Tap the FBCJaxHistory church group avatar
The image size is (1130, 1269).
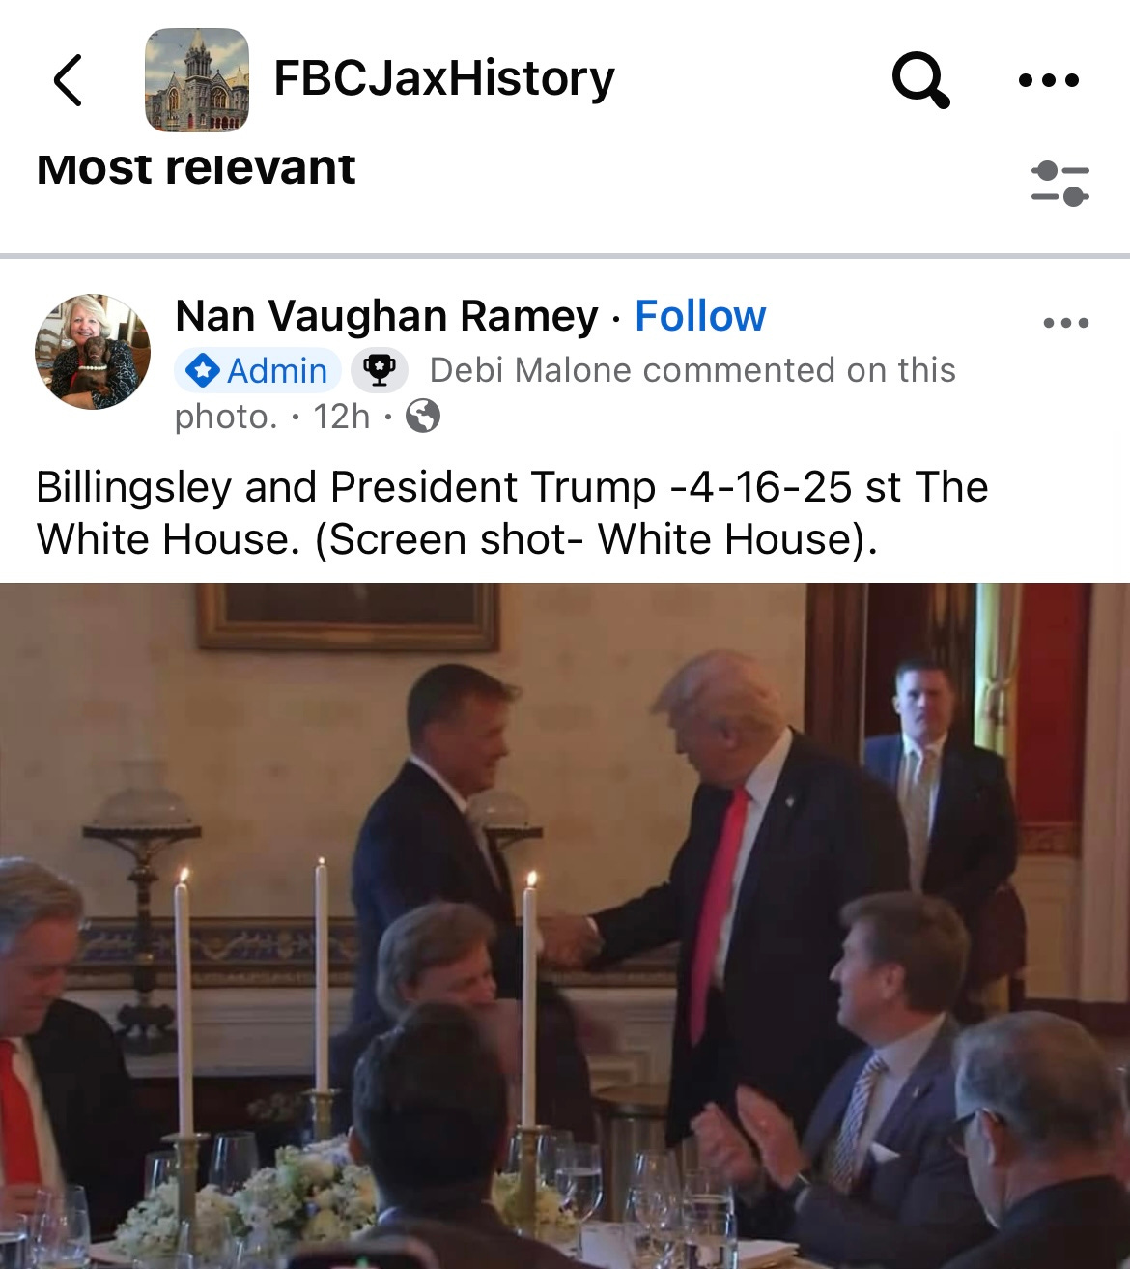[197, 80]
